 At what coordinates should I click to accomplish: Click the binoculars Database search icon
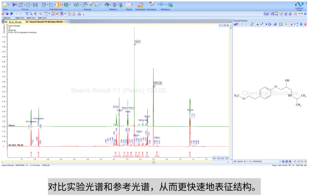click(107, 5)
